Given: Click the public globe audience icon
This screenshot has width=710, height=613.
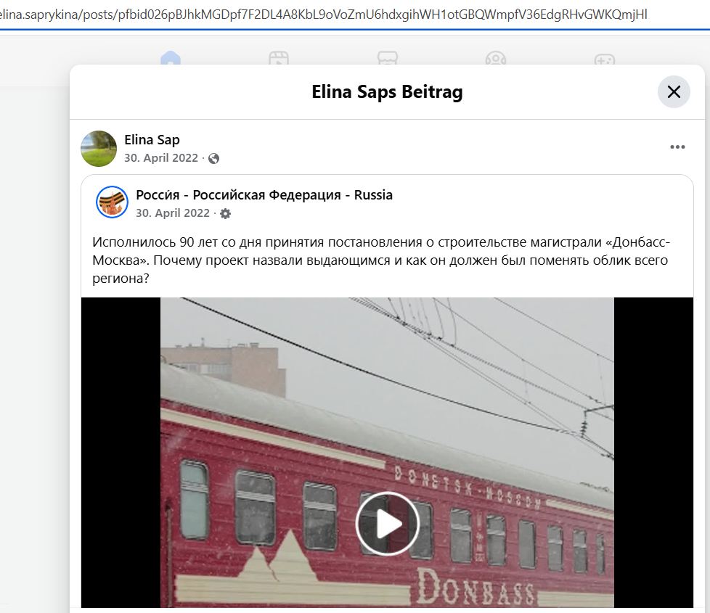Looking at the screenshot, I should pyautogui.click(x=213, y=158).
